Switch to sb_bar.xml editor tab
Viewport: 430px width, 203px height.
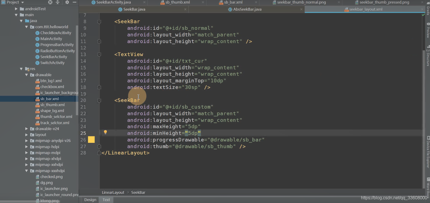[233, 2]
